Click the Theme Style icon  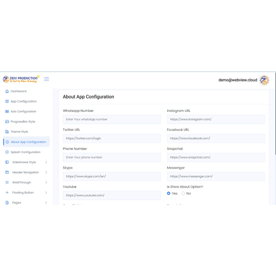(7, 132)
